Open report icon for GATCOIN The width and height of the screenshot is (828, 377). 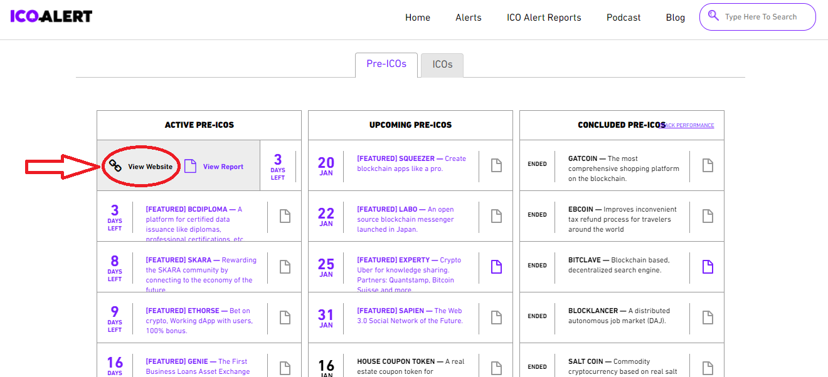click(708, 165)
